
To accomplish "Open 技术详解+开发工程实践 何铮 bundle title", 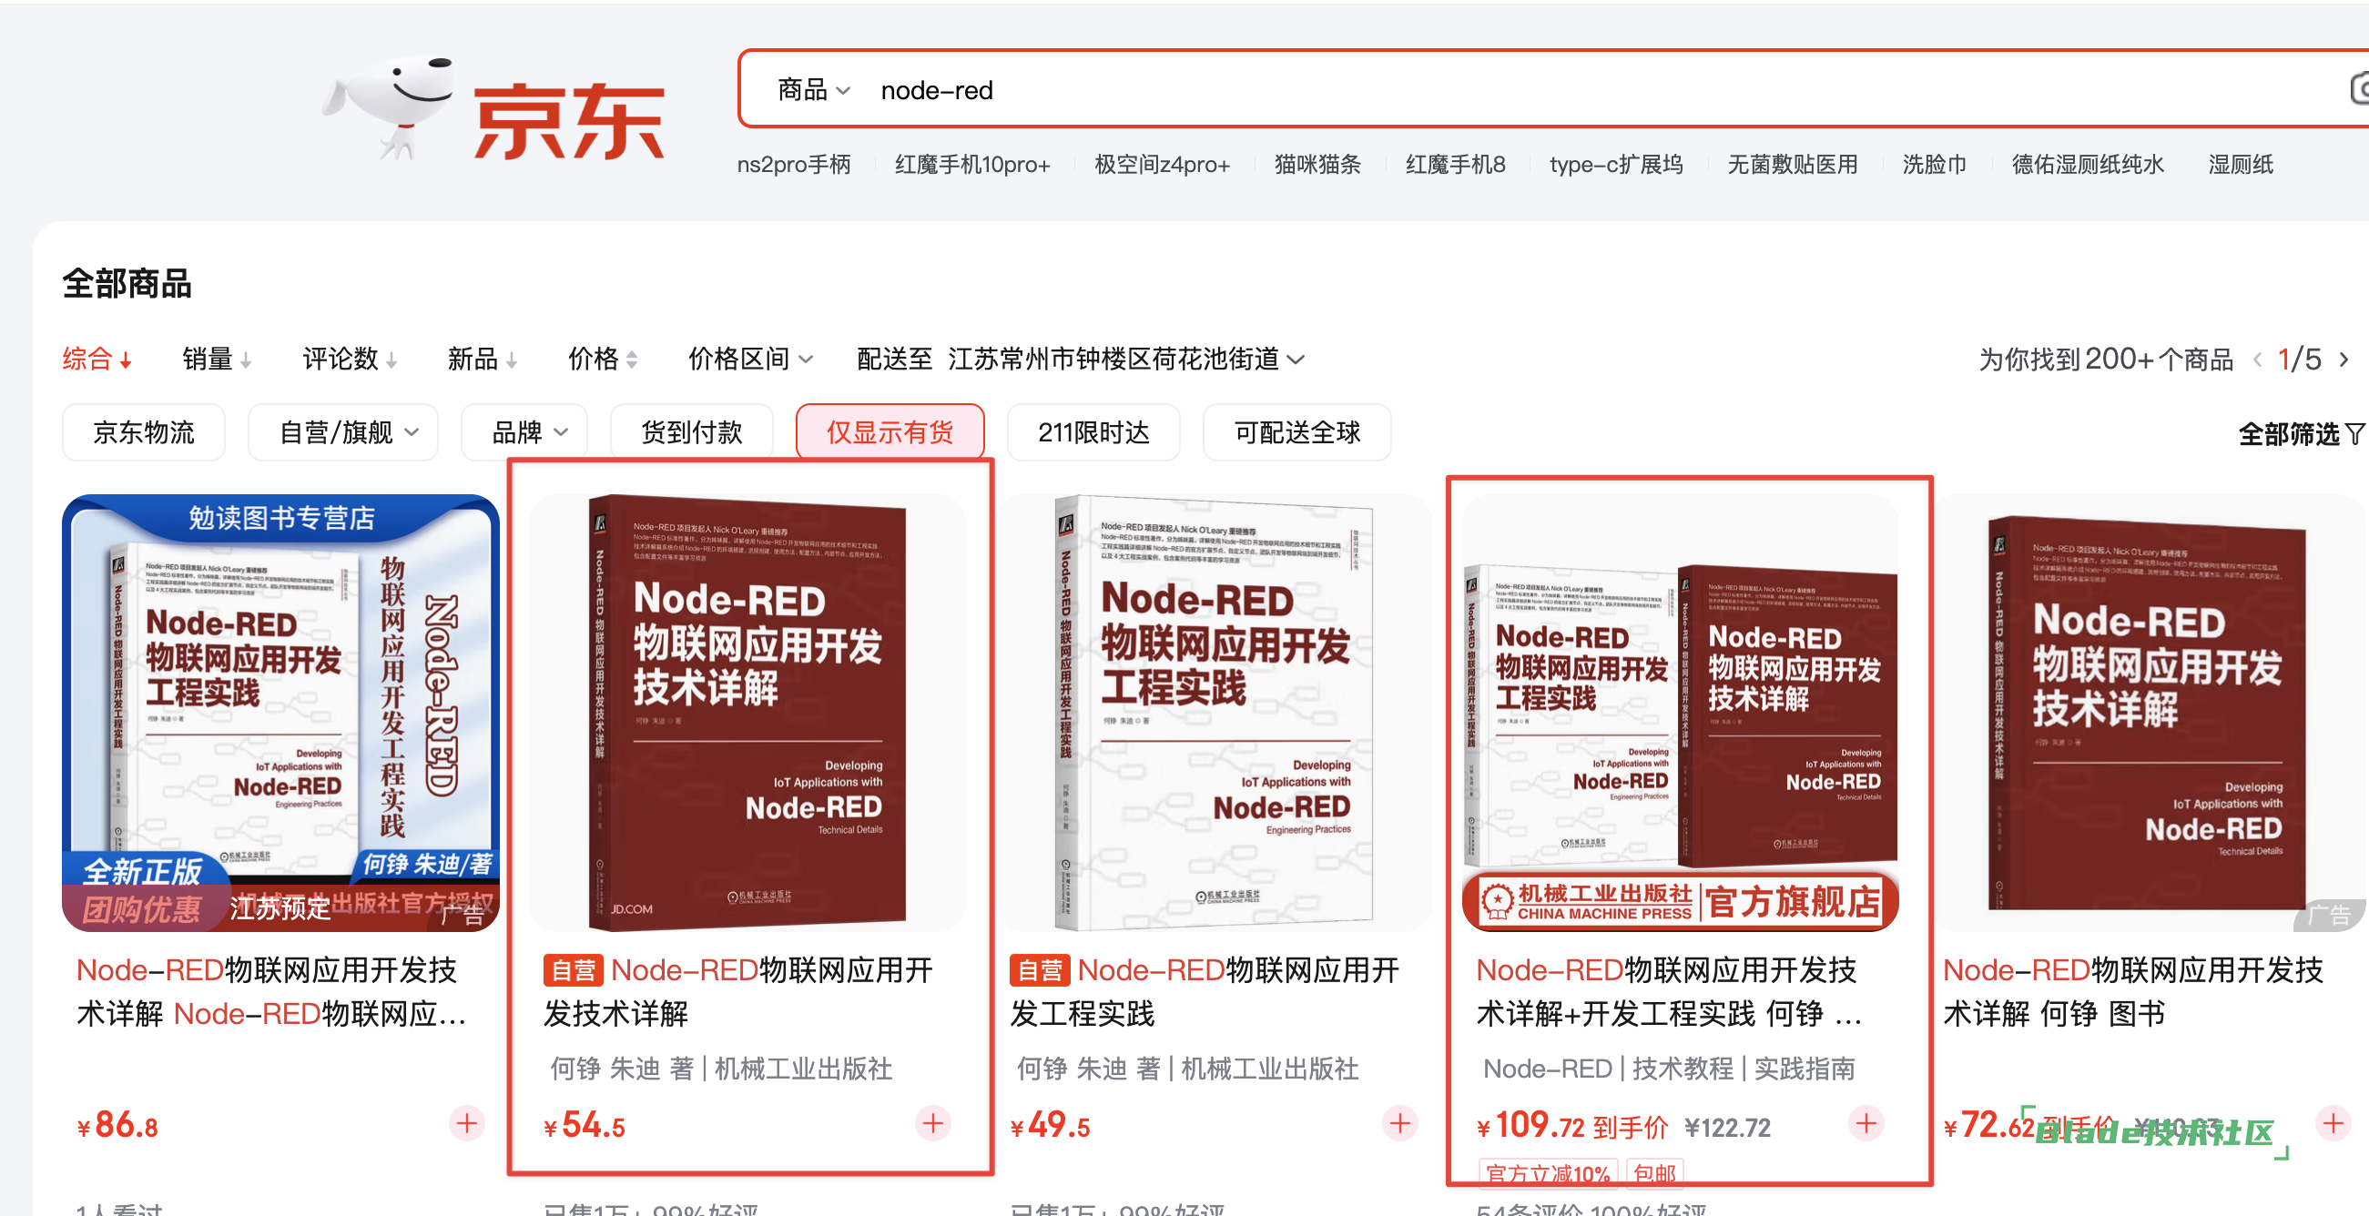I will [1670, 992].
